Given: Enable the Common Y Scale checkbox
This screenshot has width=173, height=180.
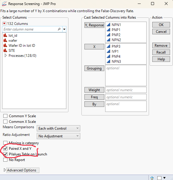Looking at the screenshot, I should (5, 116).
